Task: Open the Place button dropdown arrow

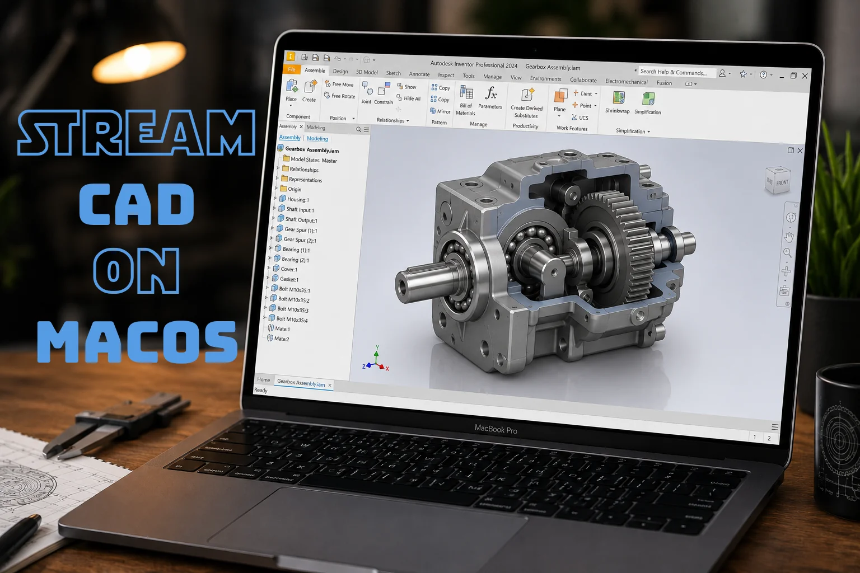Action: pos(291,106)
